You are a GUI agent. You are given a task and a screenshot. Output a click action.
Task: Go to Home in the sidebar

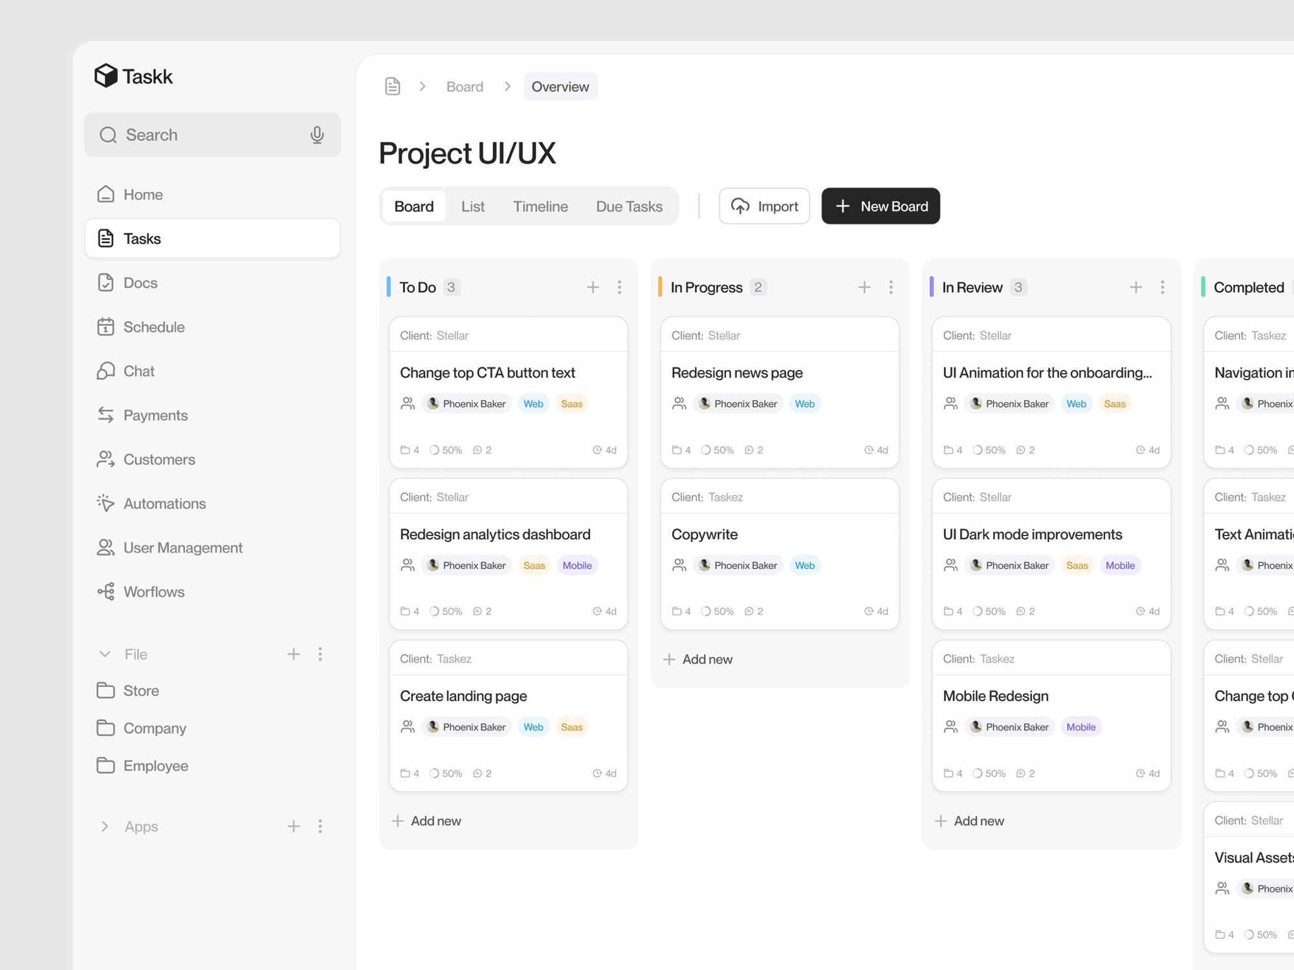pos(212,194)
